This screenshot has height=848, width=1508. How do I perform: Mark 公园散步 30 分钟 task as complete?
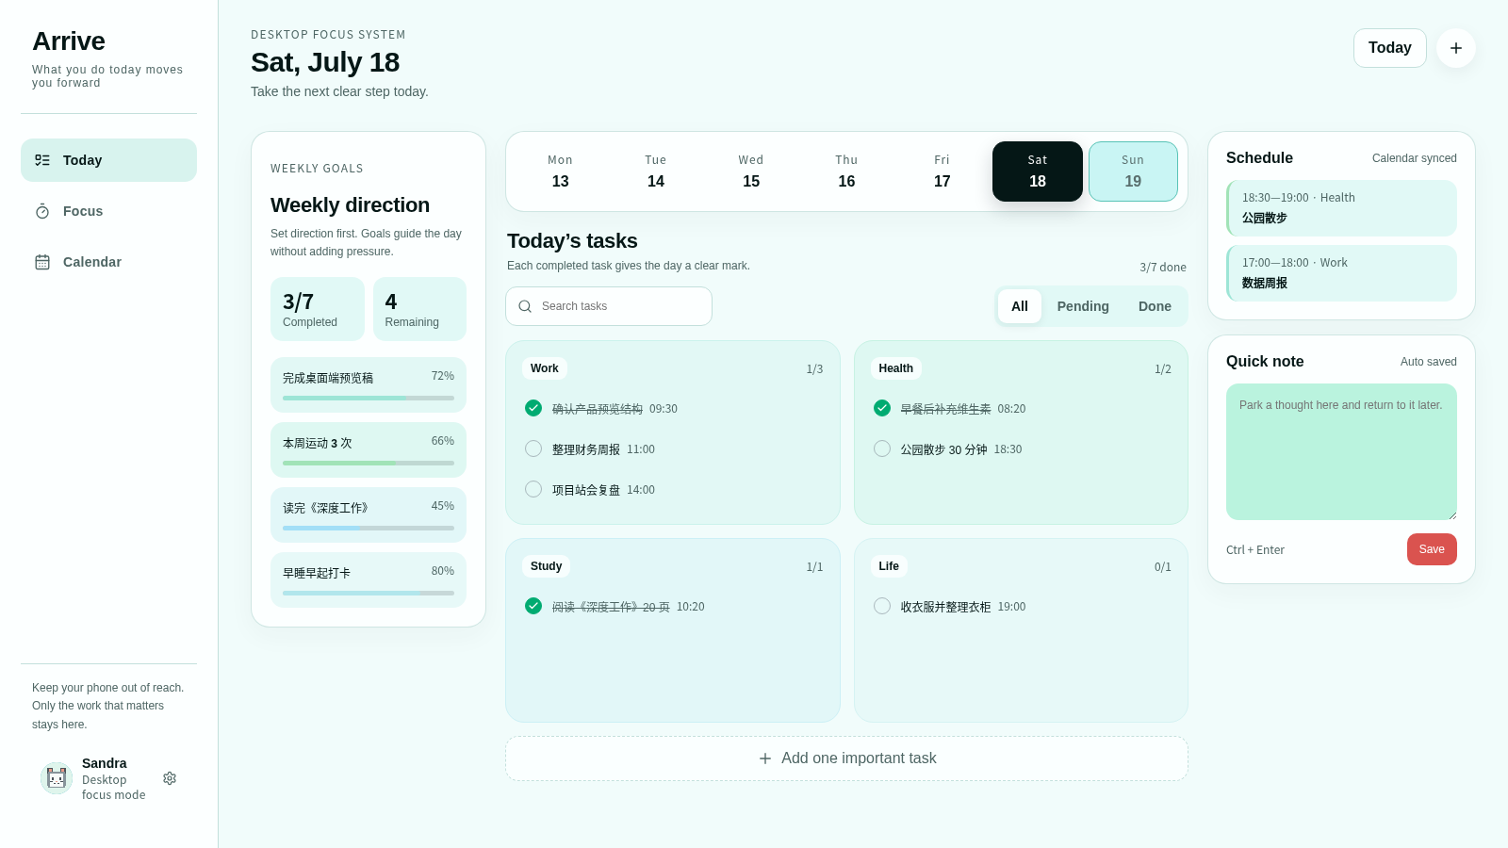coord(882,448)
